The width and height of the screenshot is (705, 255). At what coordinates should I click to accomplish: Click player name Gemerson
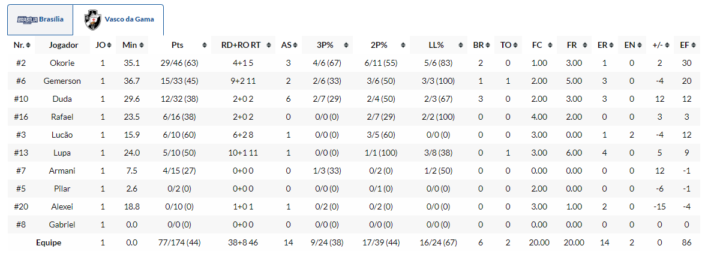click(62, 81)
